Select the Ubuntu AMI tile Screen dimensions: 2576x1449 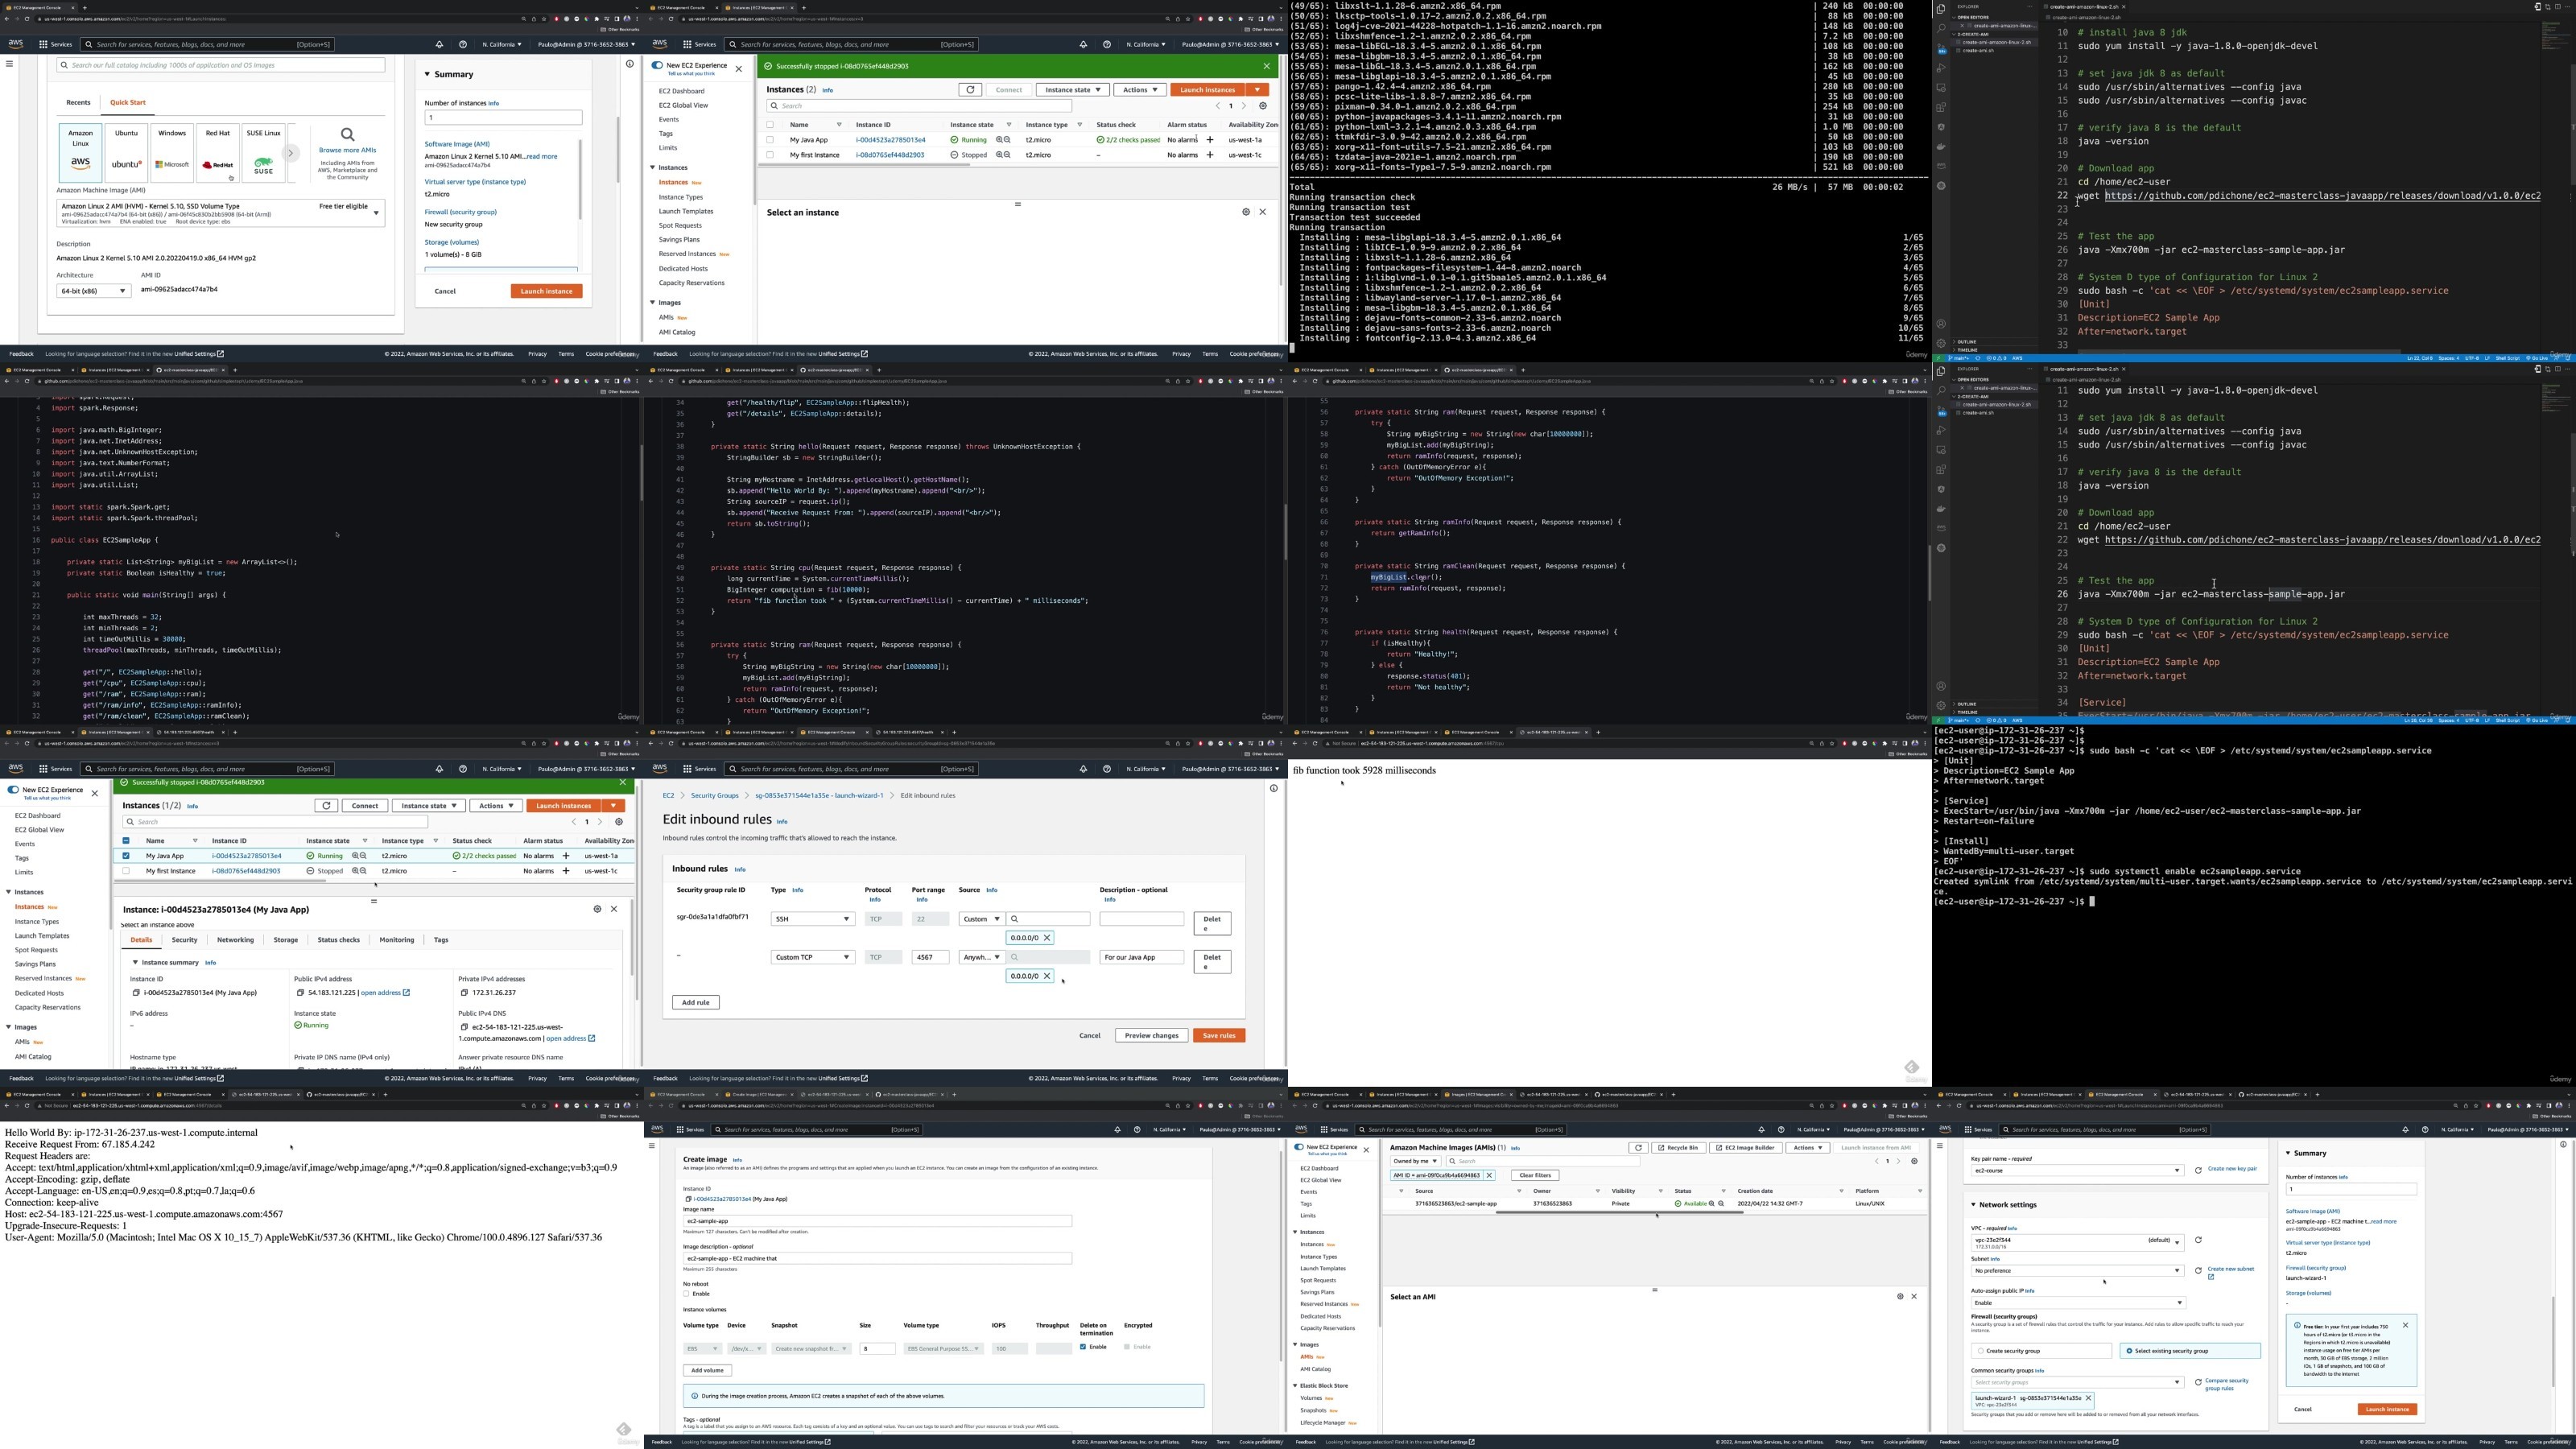click(x=126, y=152)
